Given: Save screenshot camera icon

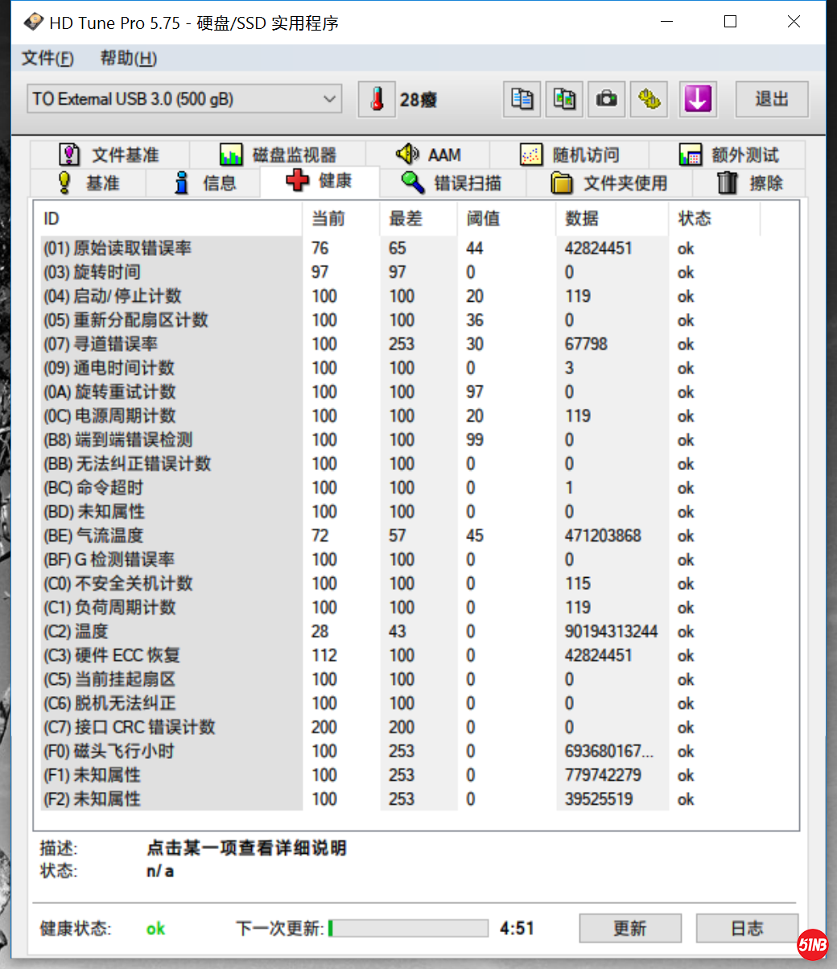Looking at the screenshot, I should point(606,100).
